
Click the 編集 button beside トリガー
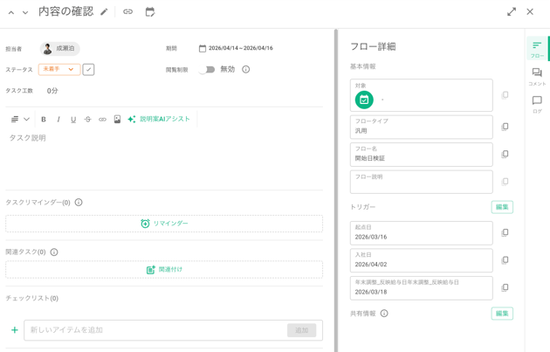click(x=502, y=207)
